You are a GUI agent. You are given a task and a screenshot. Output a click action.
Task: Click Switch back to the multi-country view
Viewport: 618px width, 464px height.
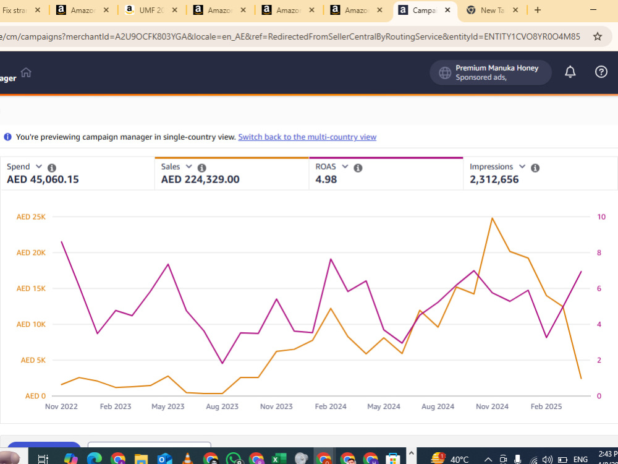(x=307, y=137)
